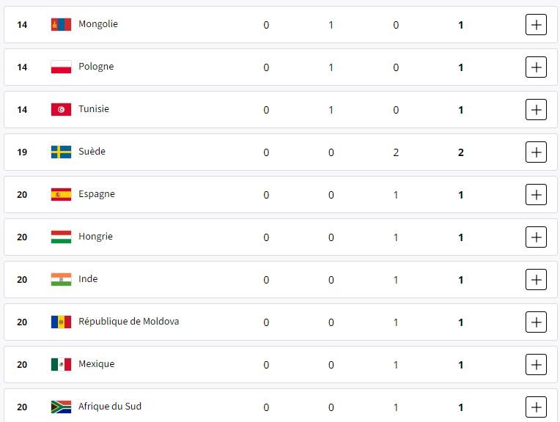Expand the Espagne medal breakdown

(536, 195)
